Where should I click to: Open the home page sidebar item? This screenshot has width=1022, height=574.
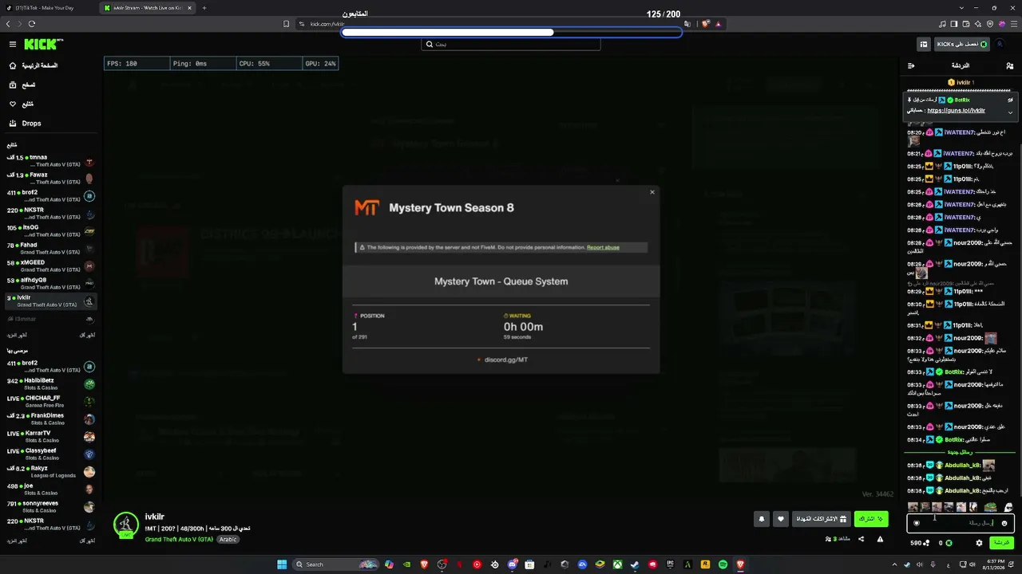32,65
